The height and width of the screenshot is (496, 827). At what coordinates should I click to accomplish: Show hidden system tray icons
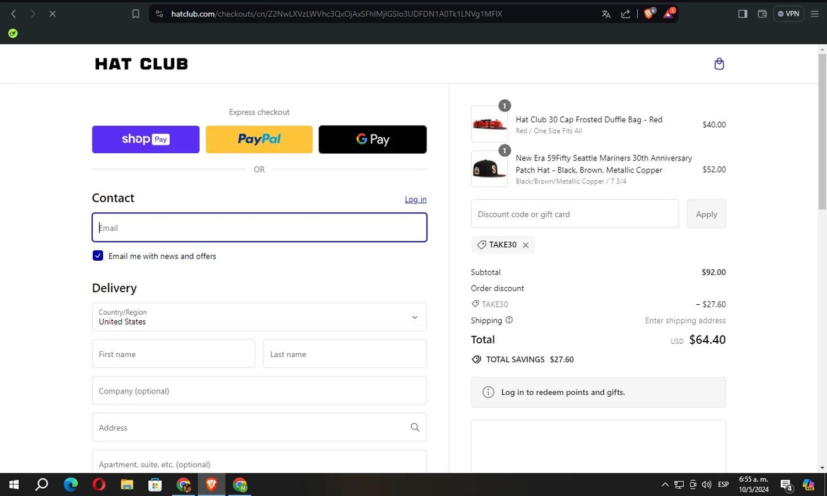point(665,485)
